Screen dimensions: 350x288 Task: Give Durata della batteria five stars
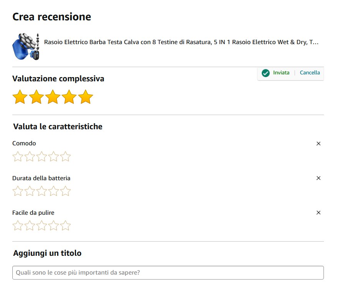click(66, 191)
